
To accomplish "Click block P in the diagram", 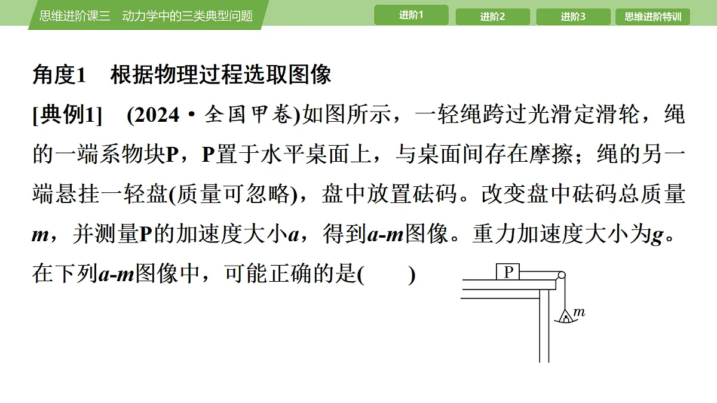I will (x=508, y=272).
